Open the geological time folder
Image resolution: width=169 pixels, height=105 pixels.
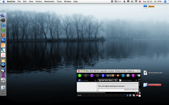[x=145, y=85]
